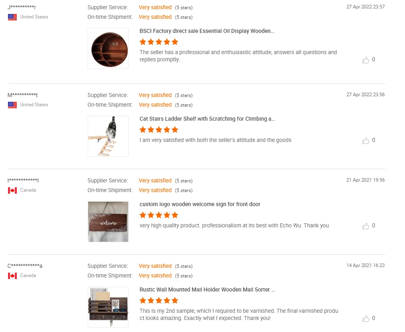The width and height of the screenshot is (405, 332).
Task: Open custom logo wooden welcome sign link
Action: point(200,204)
